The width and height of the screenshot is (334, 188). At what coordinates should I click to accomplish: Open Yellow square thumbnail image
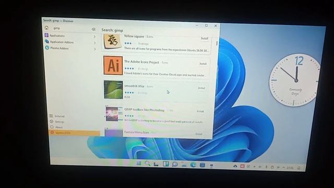coord(113,41)
